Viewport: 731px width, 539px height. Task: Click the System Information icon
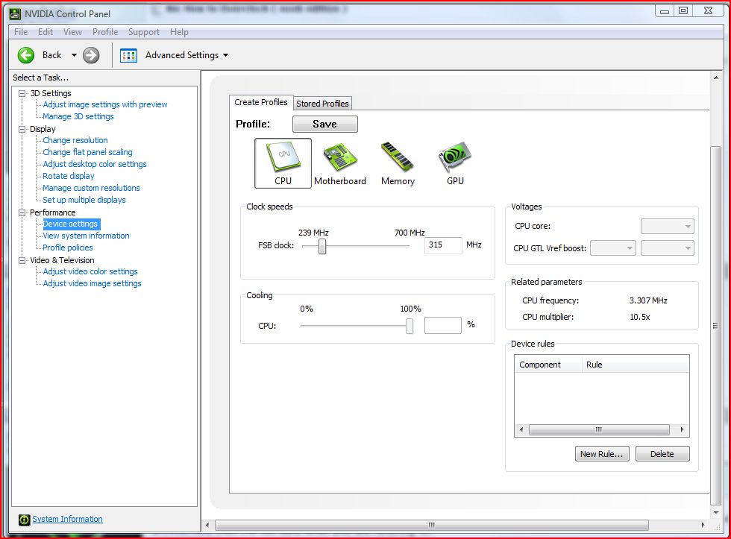24,520
